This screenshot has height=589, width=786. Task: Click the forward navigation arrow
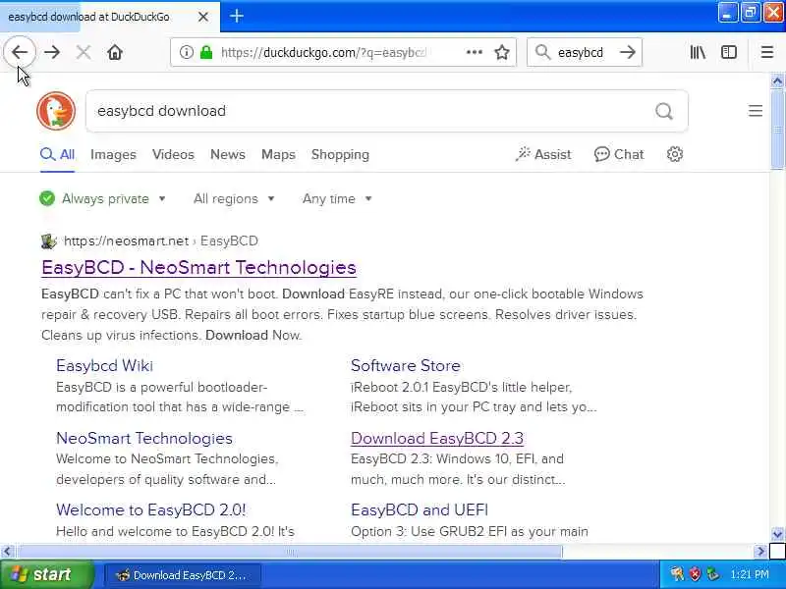[x=52, y=52]
